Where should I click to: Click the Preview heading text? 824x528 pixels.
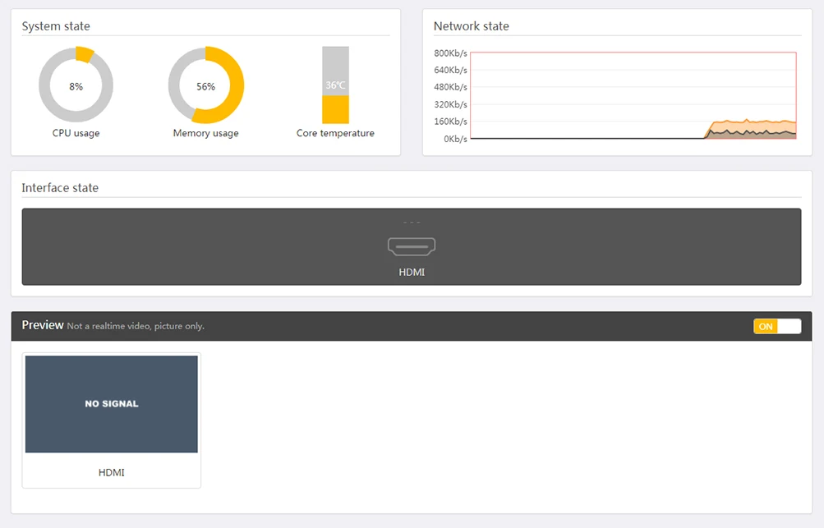pos(43,325)
